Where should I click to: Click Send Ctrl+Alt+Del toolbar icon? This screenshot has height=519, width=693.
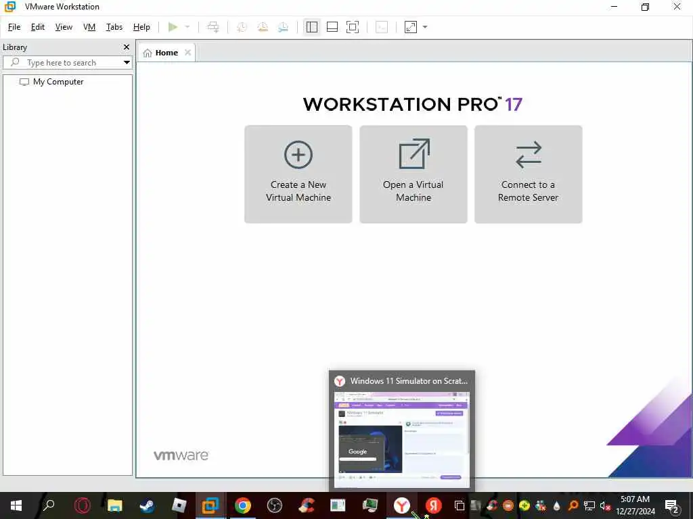click(213, 27)
